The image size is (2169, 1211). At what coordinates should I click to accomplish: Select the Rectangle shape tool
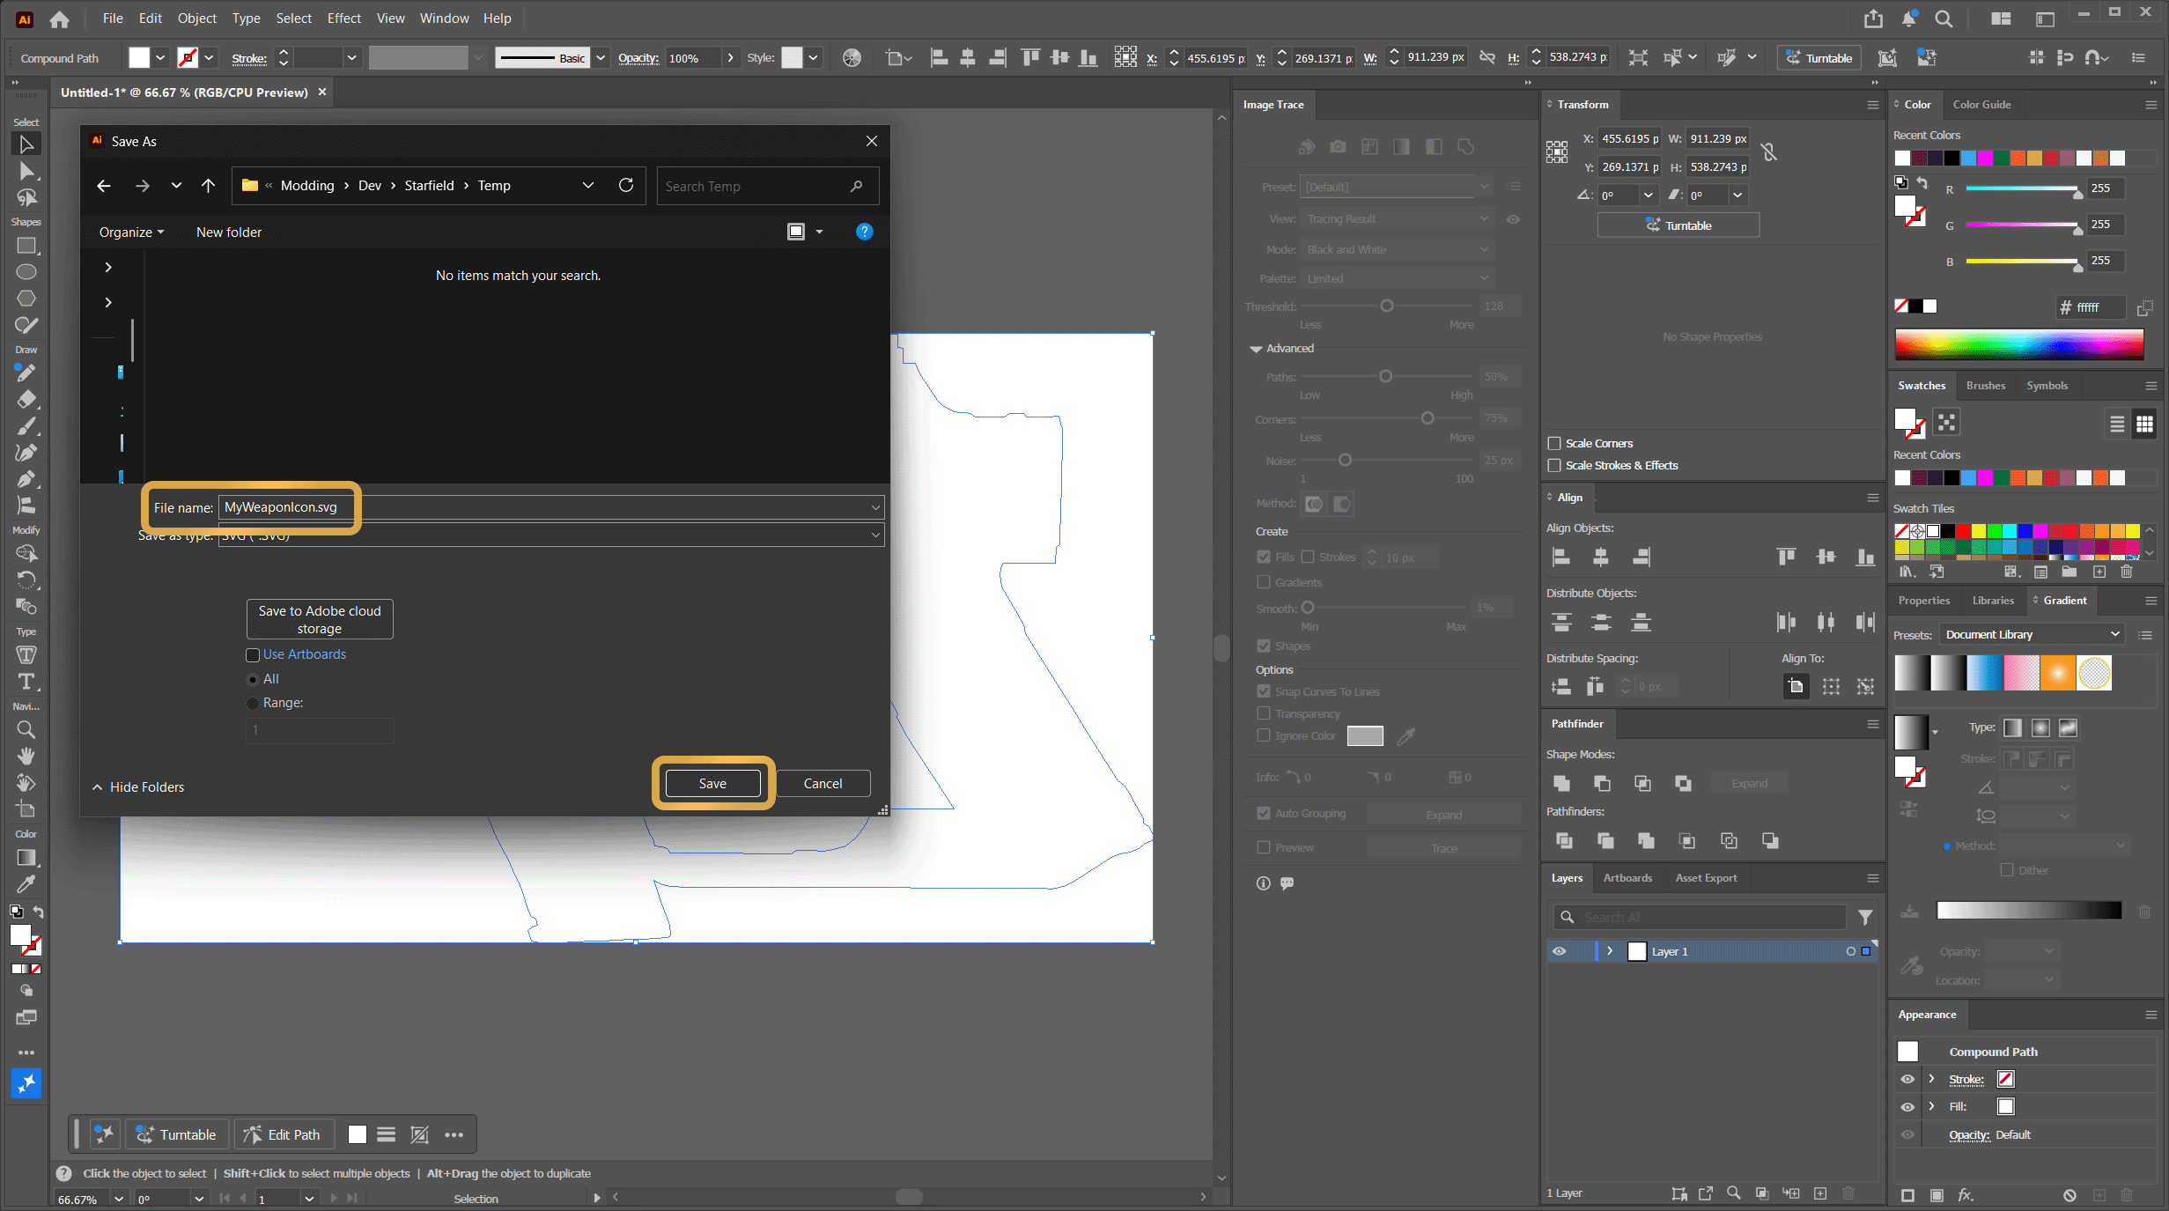(x=26, y=246)
